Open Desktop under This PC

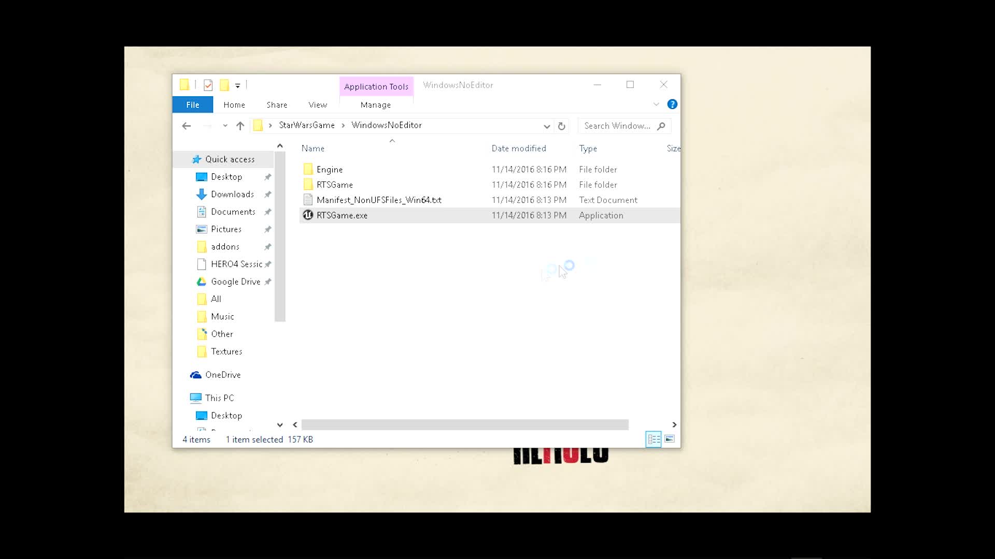226,416
